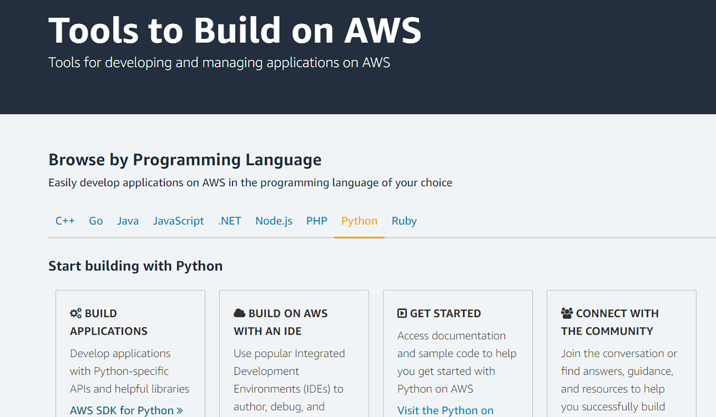This screenshot has width=716, height=417.
Task: Choose the JavaScript tab
Action: click(178, 221)
